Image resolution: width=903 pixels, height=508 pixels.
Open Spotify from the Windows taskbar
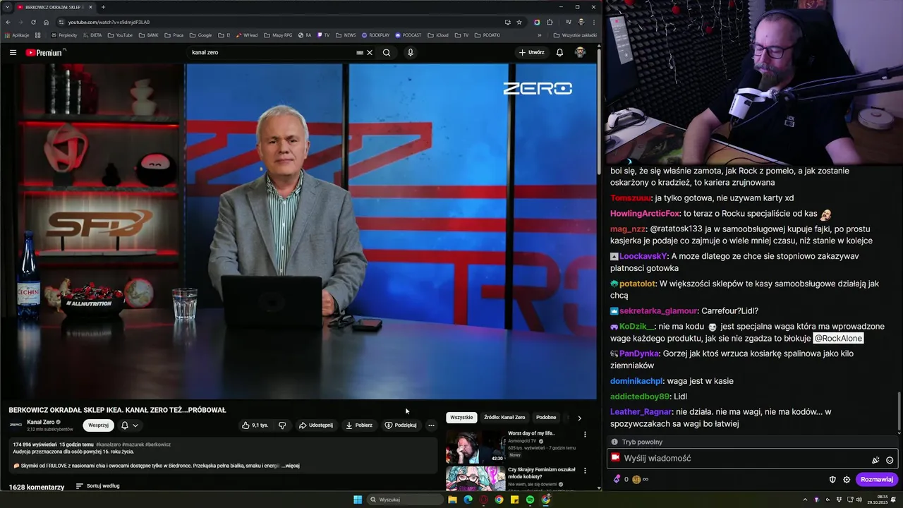click(530, 500)
